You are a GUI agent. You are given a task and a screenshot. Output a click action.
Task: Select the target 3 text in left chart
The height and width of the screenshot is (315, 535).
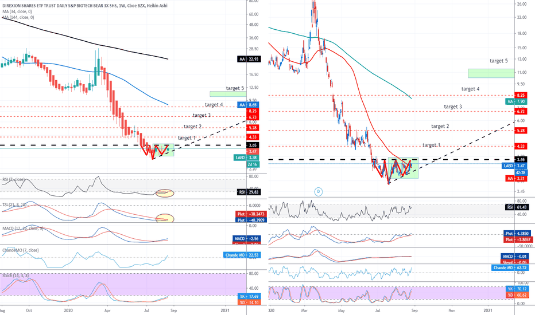click(x=201, y=115)
